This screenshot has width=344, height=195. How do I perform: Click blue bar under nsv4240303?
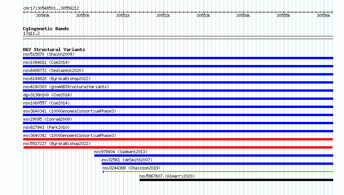[178, 91]
